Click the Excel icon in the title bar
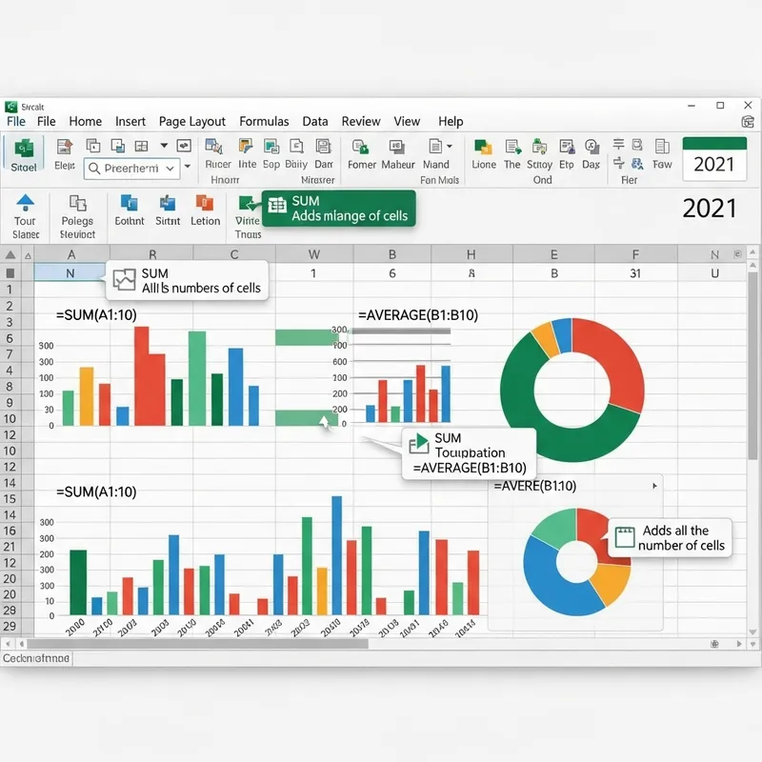The height and width of the screenshot is (762, 762). [11, 106]
